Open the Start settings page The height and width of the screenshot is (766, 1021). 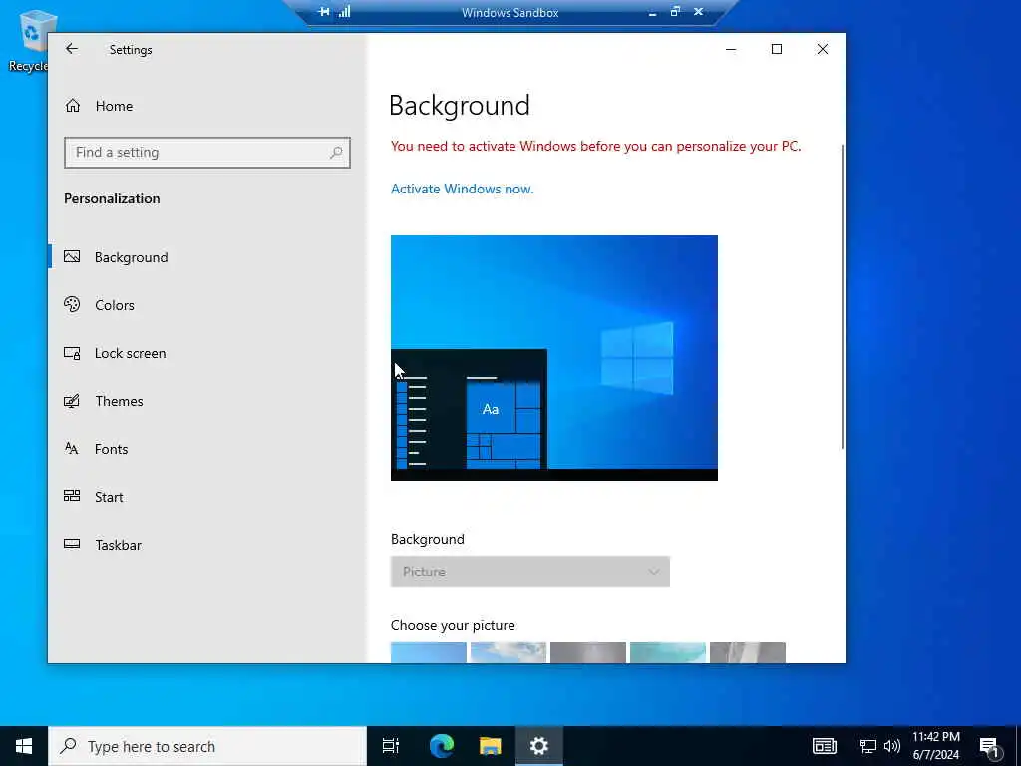[x=207, y=497]
